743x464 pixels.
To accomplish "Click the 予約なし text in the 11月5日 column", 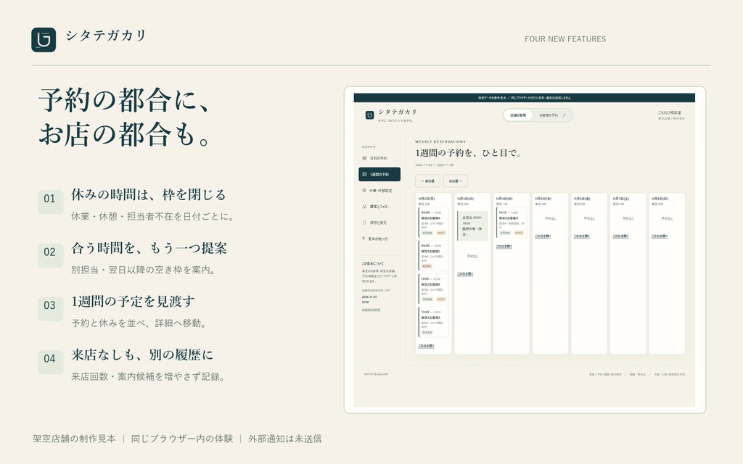I will coord(550,219).
